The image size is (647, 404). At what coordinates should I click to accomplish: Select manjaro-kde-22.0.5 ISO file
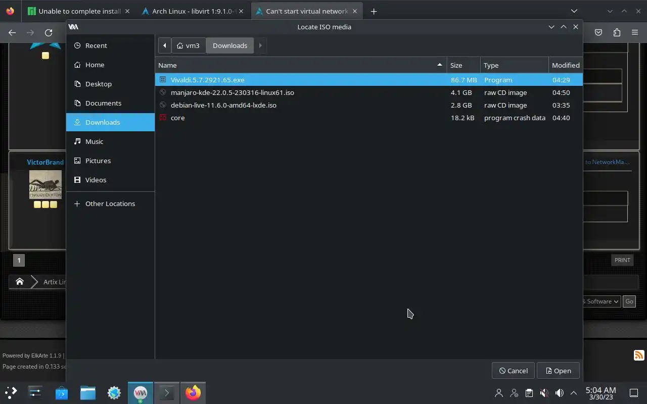[x=368, y=92]
